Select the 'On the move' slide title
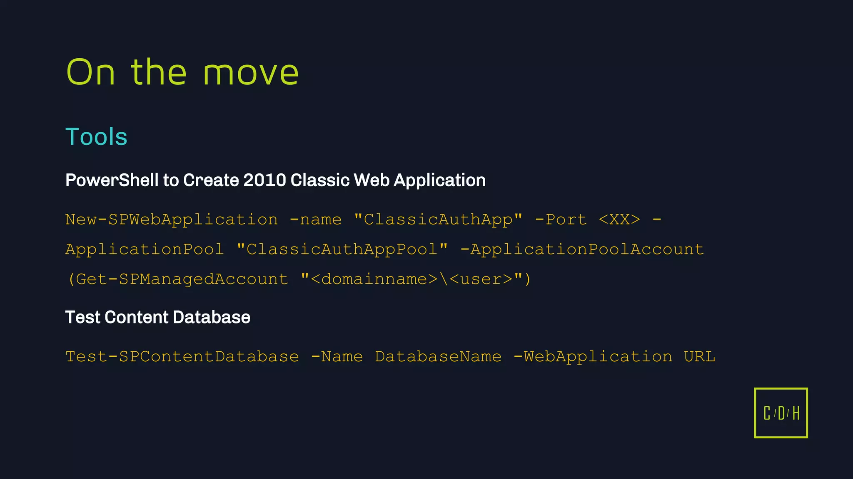The height and width of the screenshot is (479, 853). coord(182,72)
